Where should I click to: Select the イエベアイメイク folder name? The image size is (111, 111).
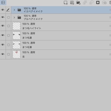point(33,11)
